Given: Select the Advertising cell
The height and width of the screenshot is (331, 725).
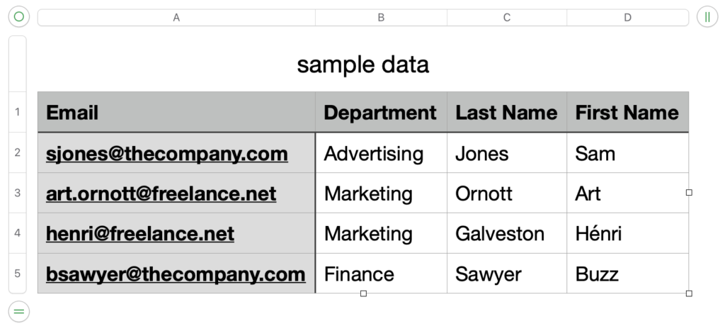Looking at the screenshot, I should [x=381, y=153].
